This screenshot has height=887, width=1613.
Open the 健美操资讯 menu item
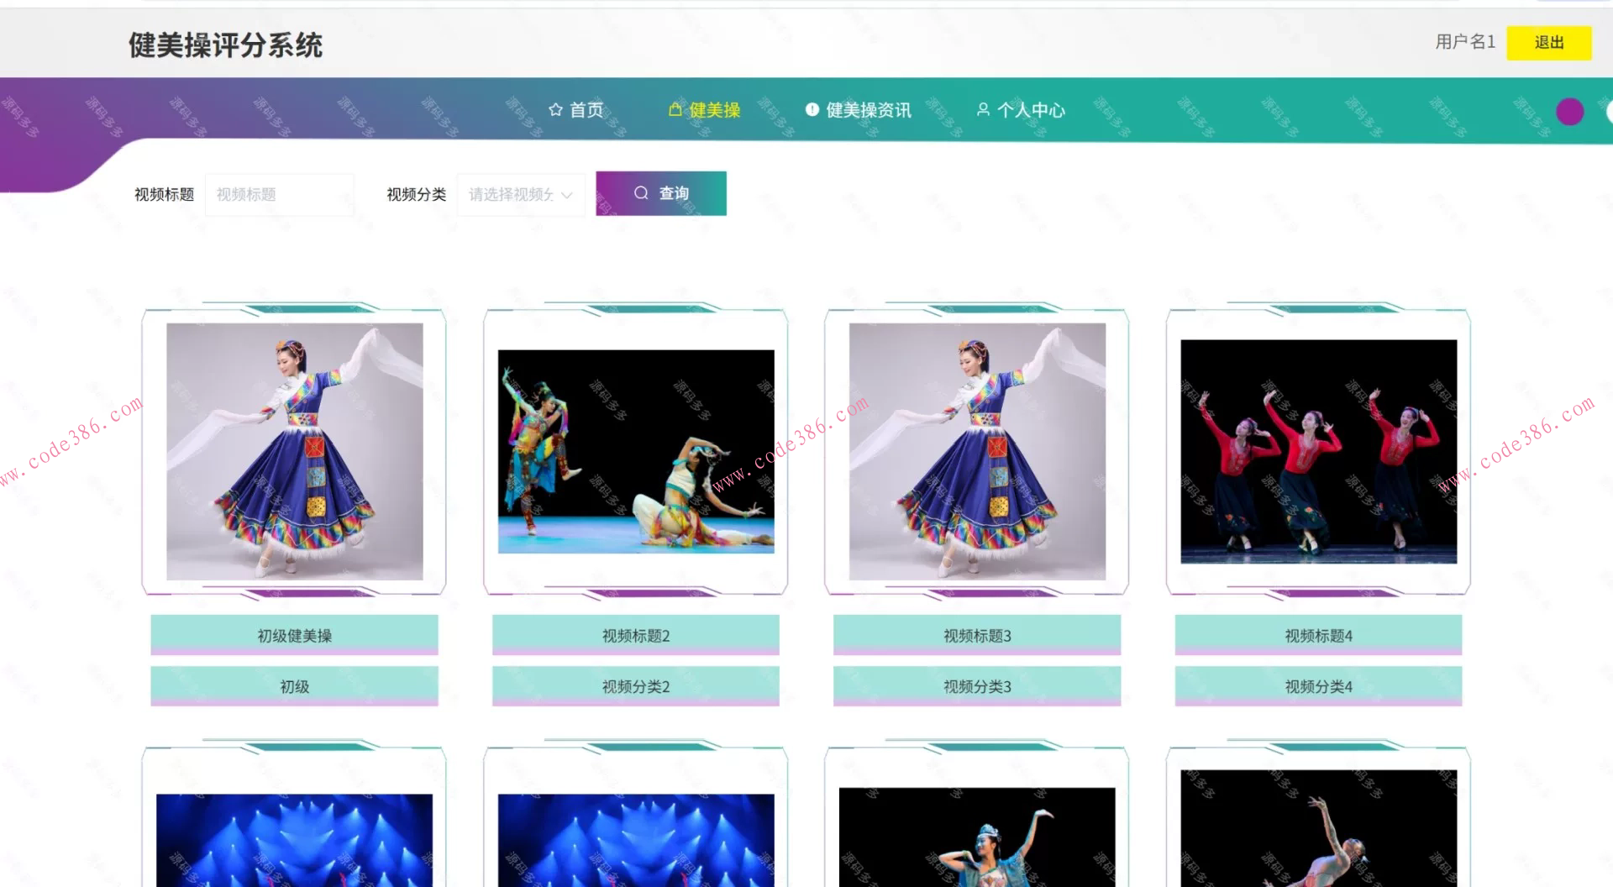[x=870, y=109]
